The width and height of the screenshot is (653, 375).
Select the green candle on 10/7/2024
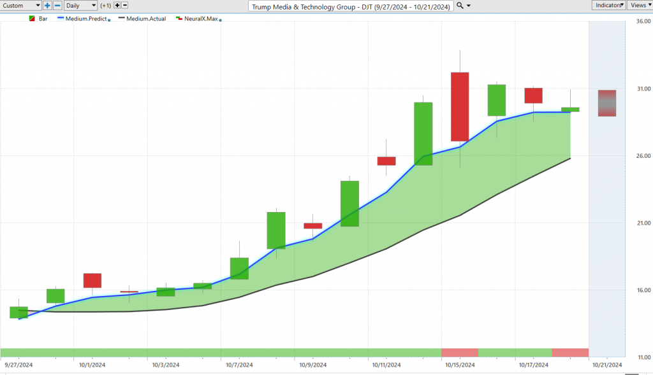[240, 269]
